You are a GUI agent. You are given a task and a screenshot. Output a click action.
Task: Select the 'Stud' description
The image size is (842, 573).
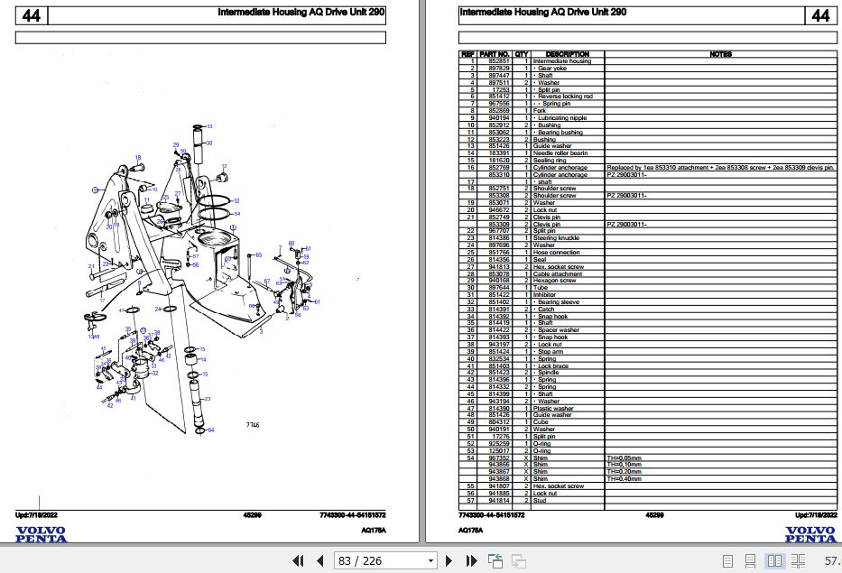click(539, 501)
